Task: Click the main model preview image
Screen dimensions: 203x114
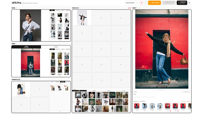Action: click(30, 26)
